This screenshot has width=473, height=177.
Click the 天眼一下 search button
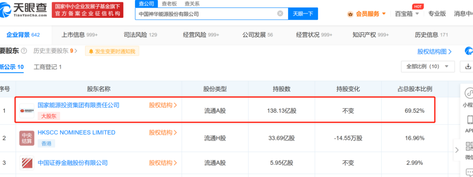click(x=303, y=14)
